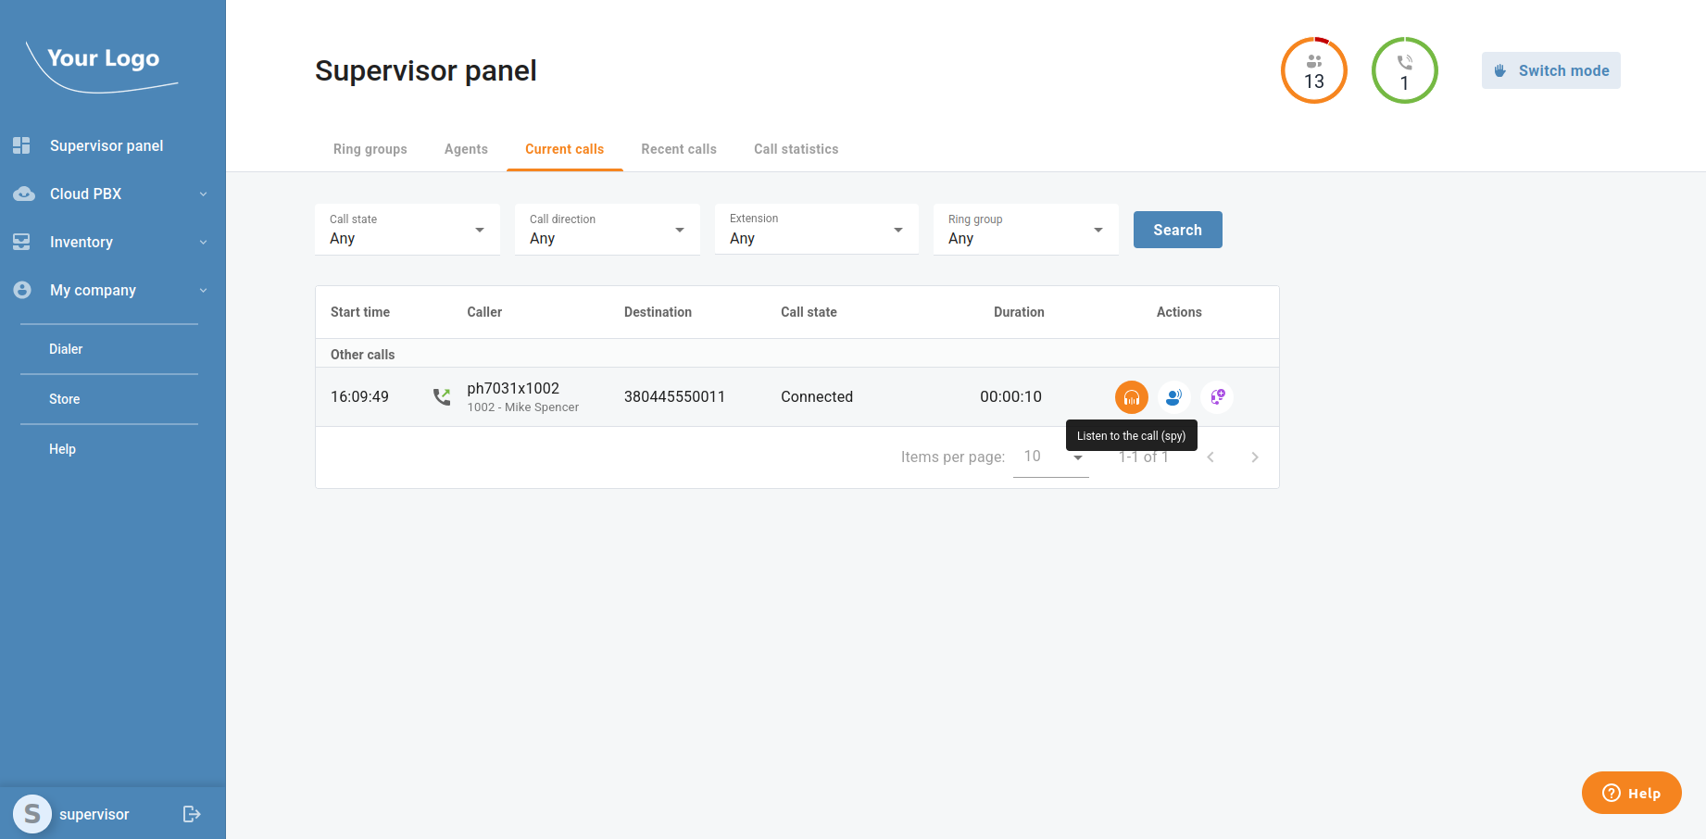Viewport: 1706px width, 839px height.
Task: Expand the Cloud PBX sidebar menu
Action: click(x=111, y=194)
